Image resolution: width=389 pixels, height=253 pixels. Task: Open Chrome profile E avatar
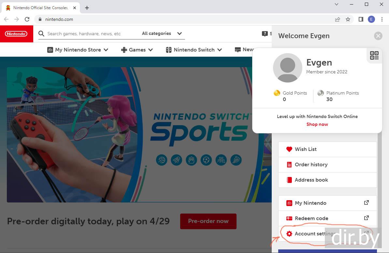371,19
